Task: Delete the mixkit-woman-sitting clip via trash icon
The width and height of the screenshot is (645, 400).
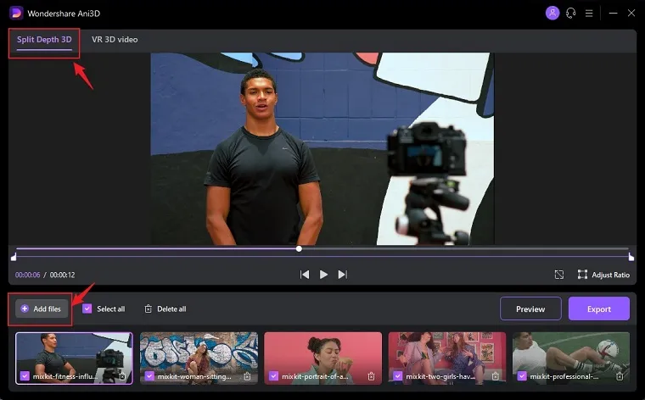Action: [x=247, y=376]
